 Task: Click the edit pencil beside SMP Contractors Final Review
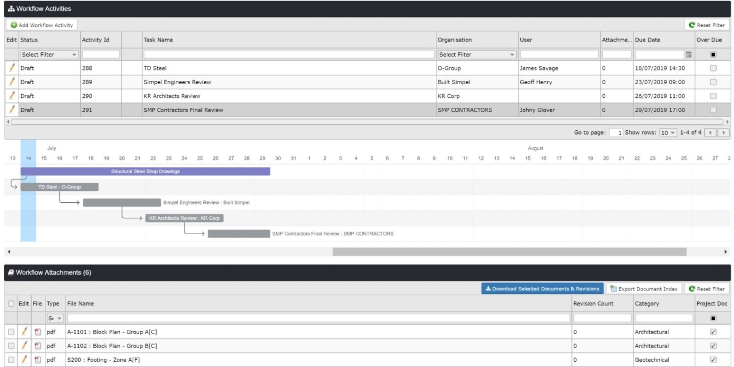(12, 110)
